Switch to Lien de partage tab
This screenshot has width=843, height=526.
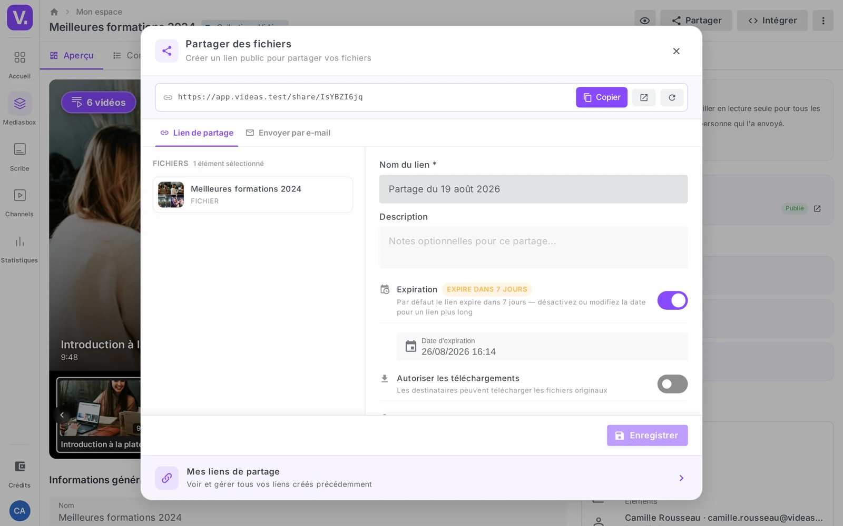pos(197,133)
